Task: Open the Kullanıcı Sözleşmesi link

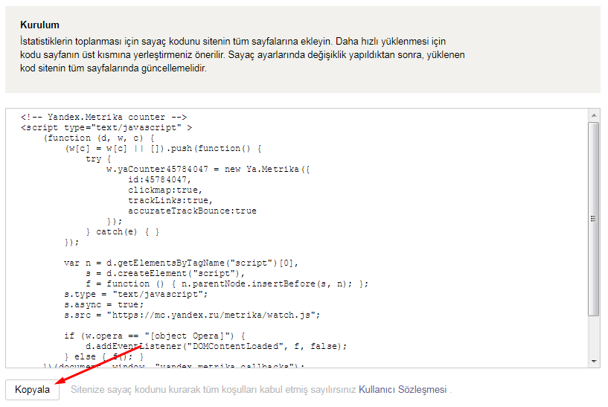Action: pyautogui.click(x=403, y=390)
